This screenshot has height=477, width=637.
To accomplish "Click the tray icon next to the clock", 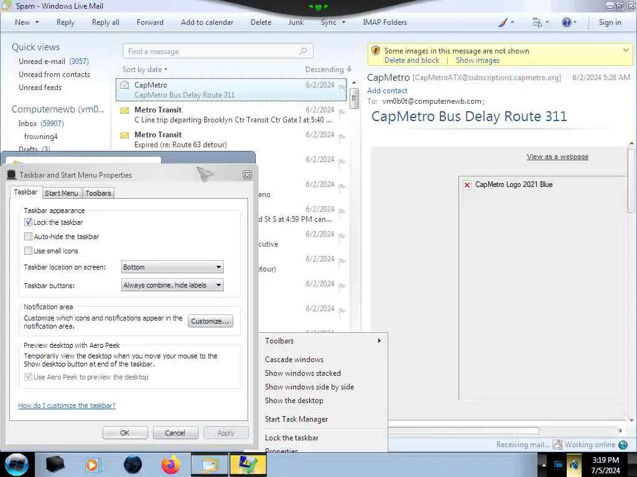I will click(x=574, y=465).
